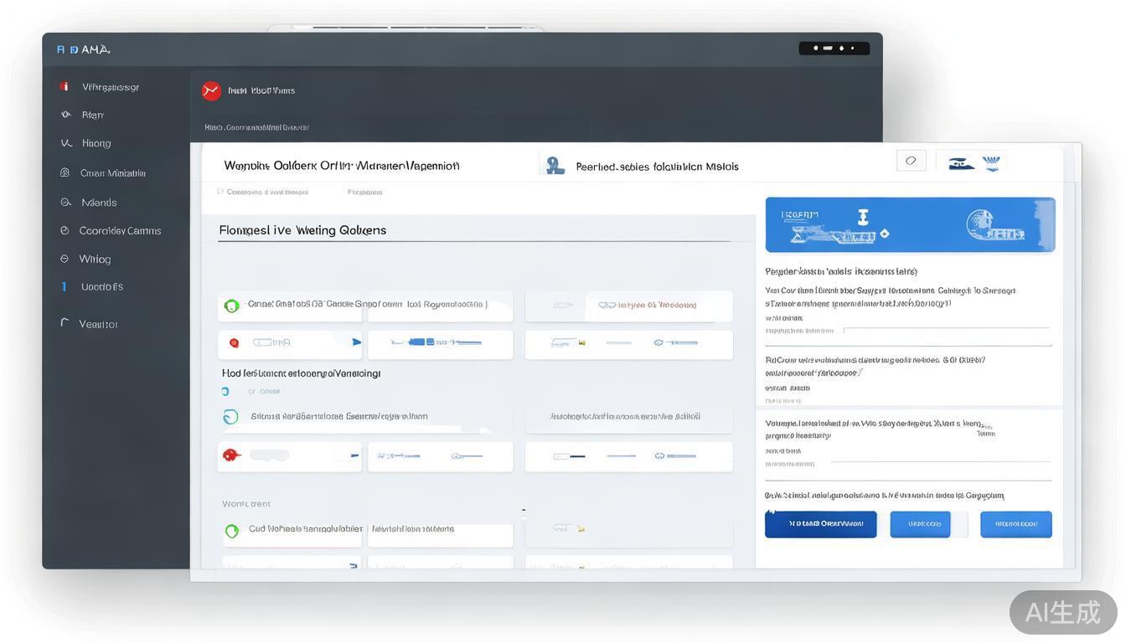This screenshot has width=1126, height=643.
Task: Toggle the red dot on second card row
Action: pos(234,342)
